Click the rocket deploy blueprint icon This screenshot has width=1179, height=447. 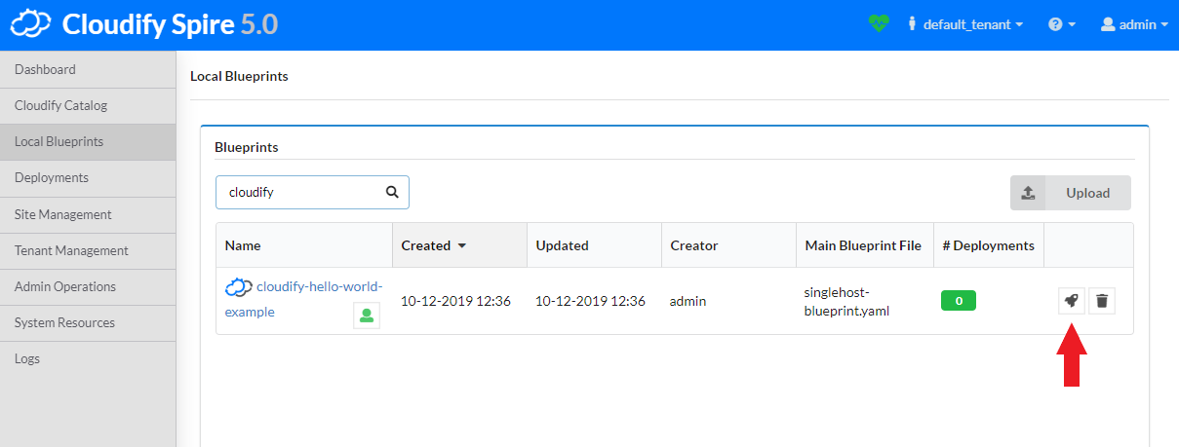click(x=1071, y=301)
